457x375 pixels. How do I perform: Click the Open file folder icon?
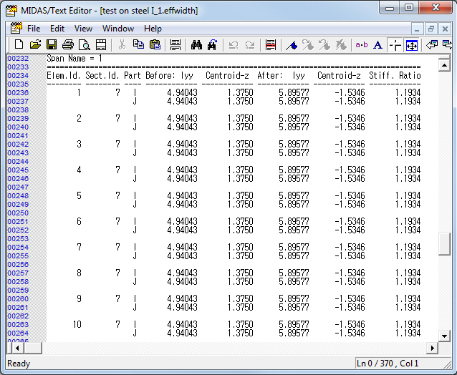point(35,45)
